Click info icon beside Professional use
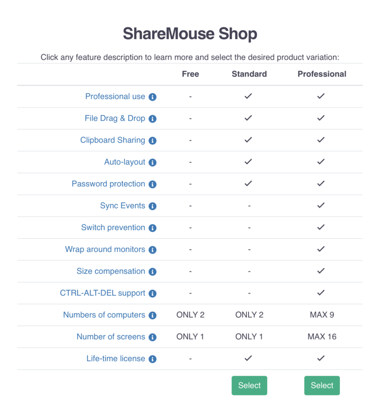The height and width of the screenshot is (413, 380). (x=152, y=97)
